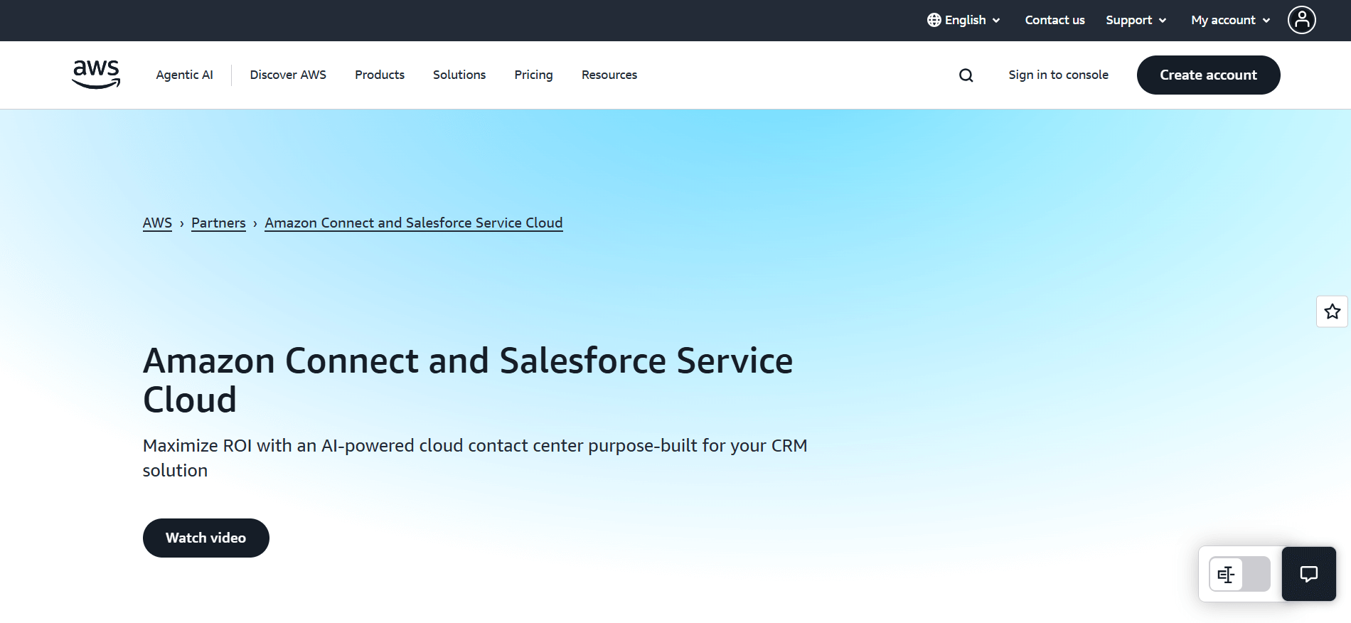Open the search magnifier icon

click(966, 75)
